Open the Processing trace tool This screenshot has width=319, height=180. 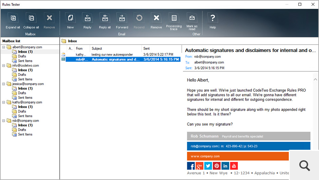click(174, 19)
